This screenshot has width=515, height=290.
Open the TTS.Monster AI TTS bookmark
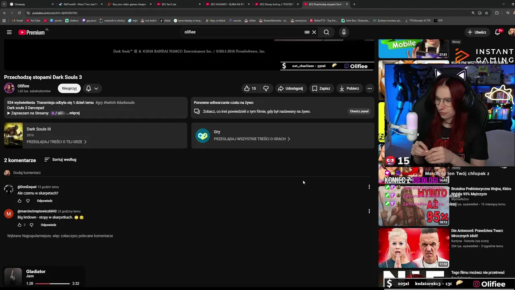click(418, 21)
